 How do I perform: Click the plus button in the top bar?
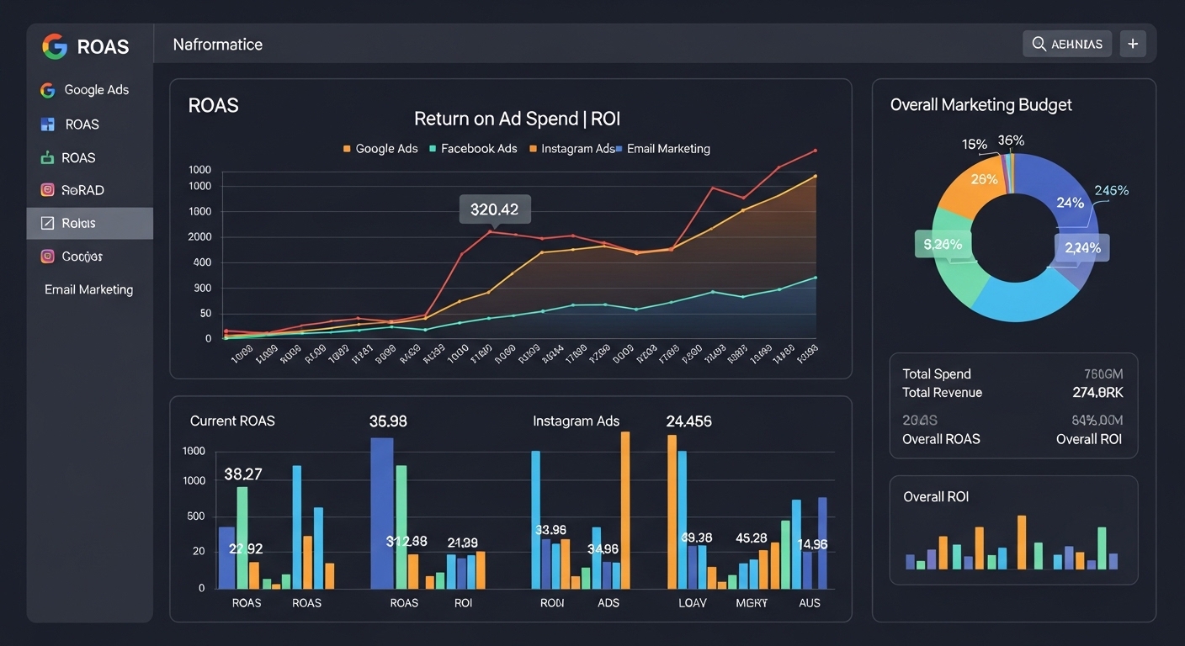[x=1133, y=44]
